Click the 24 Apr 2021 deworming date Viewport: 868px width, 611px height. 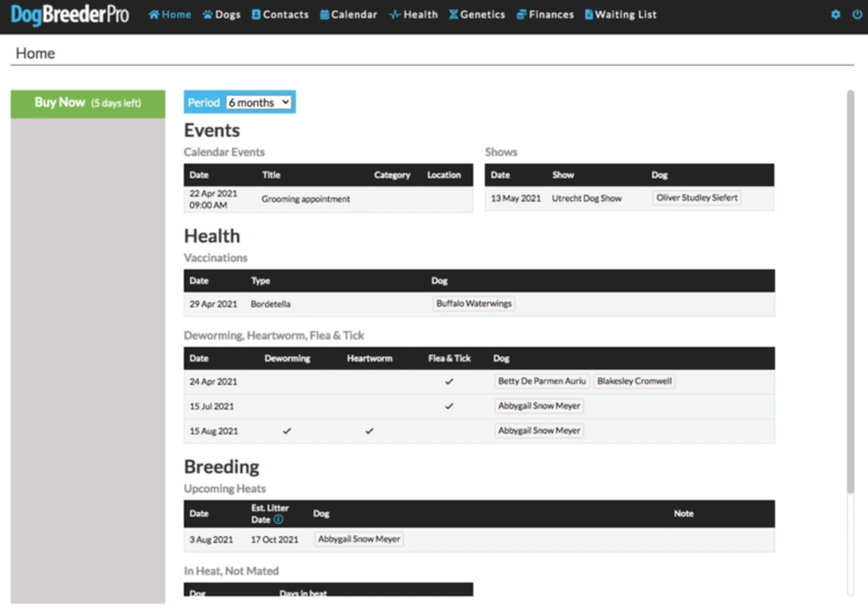pyautogui.click(x=214, y=381)
